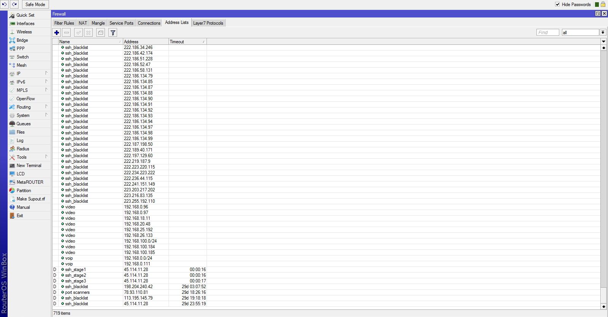This screenshot has height=317, width=608.
Task: Click the Undo arrow icon
Action: tap(4, 5)
